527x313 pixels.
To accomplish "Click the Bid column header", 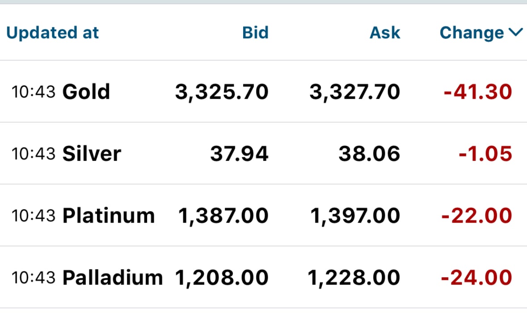I will coord(255,33).
